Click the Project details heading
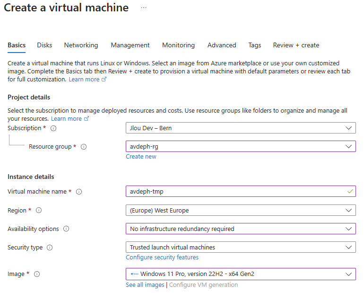364x293 pixels. 29,97
